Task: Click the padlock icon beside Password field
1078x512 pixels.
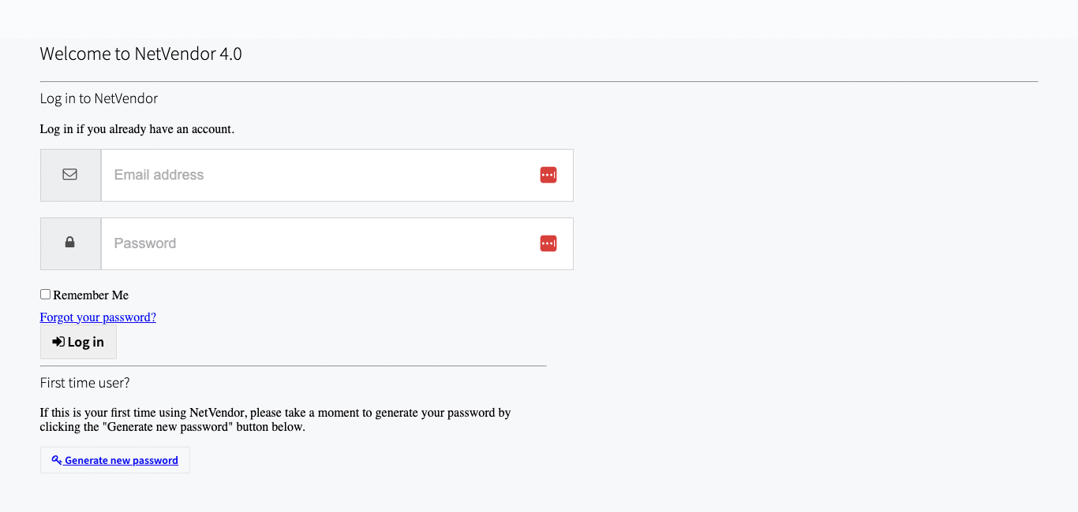Action: tap(70, 243)
